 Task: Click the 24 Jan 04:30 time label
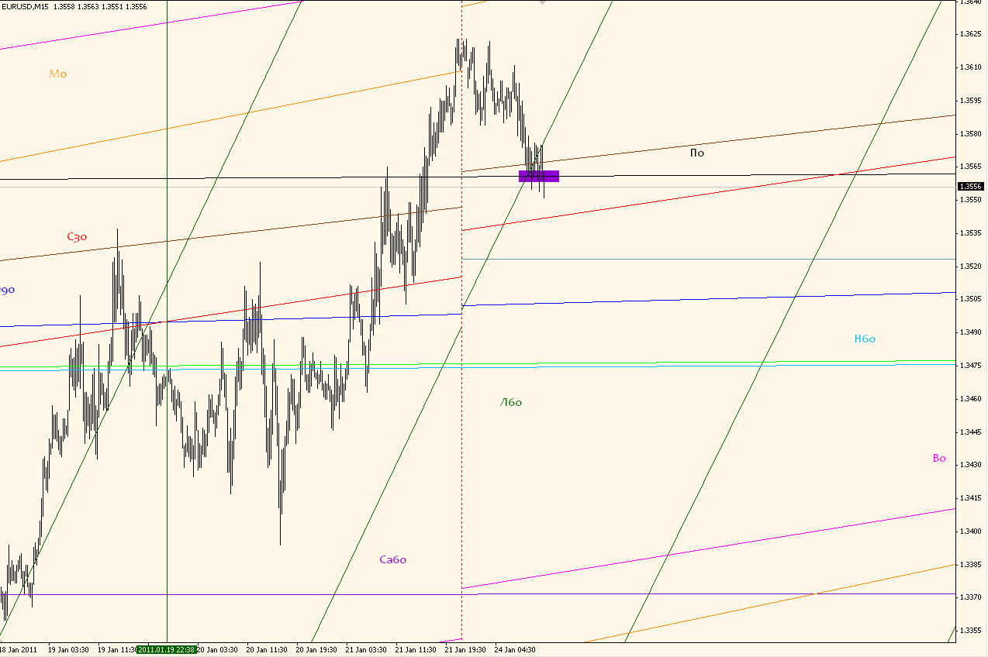[515, 650]
